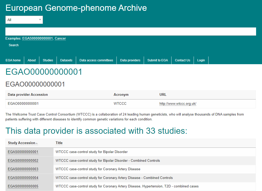
Task: Click the Search button
Action: coord(14,45)
